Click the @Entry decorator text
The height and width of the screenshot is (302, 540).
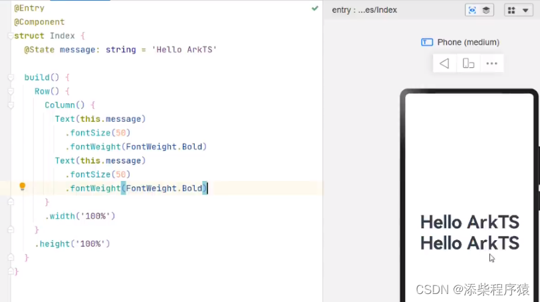click(x=29, y=8)
